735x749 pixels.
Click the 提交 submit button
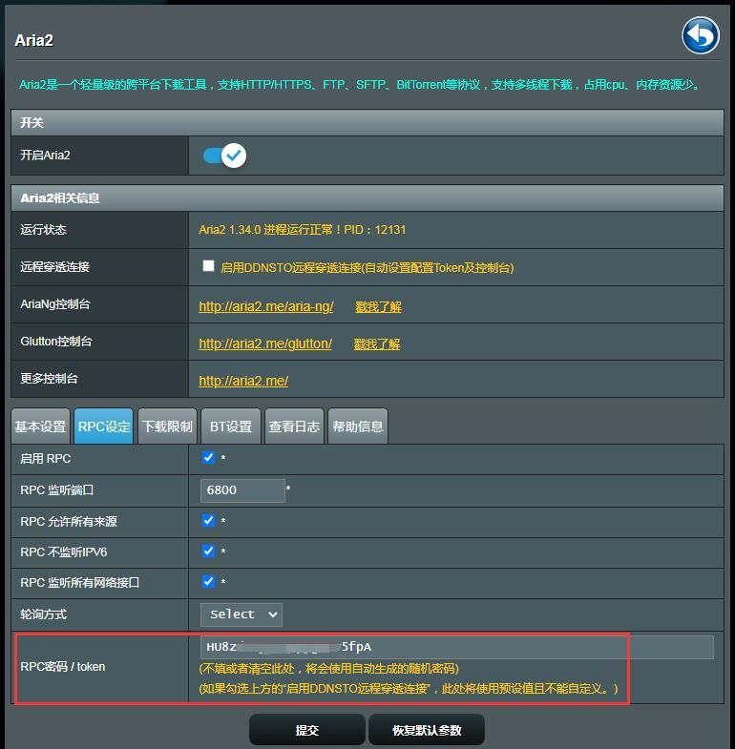[x=306, y=730]
